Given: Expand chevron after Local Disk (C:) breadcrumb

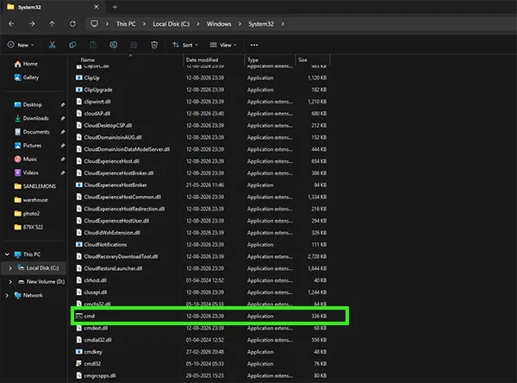Looking at the screenshot, I should coord(198,24).
